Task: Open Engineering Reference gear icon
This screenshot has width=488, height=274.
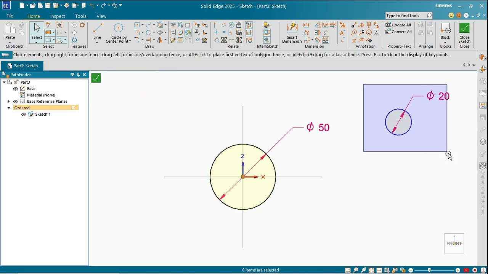Action: pos(483,166)
